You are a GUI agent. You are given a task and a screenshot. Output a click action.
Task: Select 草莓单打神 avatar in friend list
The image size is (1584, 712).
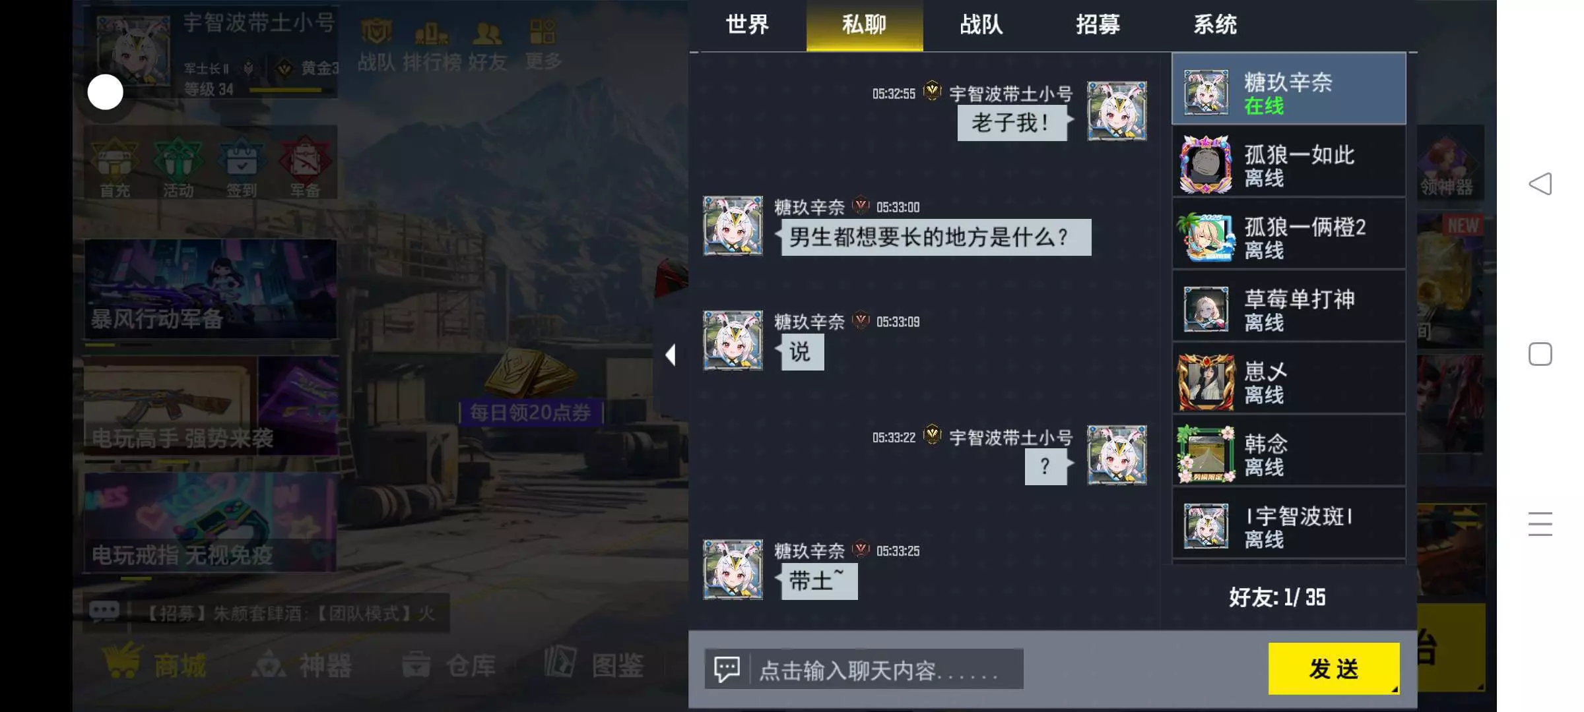coord(1206,309)
